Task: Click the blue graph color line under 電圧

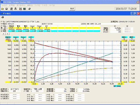Action: tap(26, 29)
